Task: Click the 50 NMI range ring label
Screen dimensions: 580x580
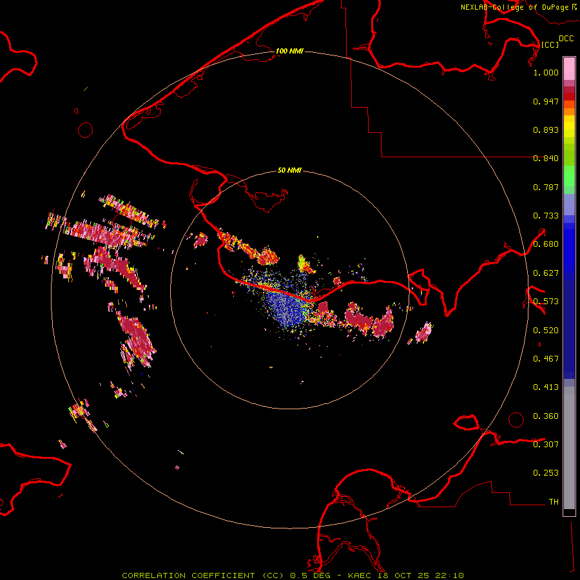Action: (289, 170)
